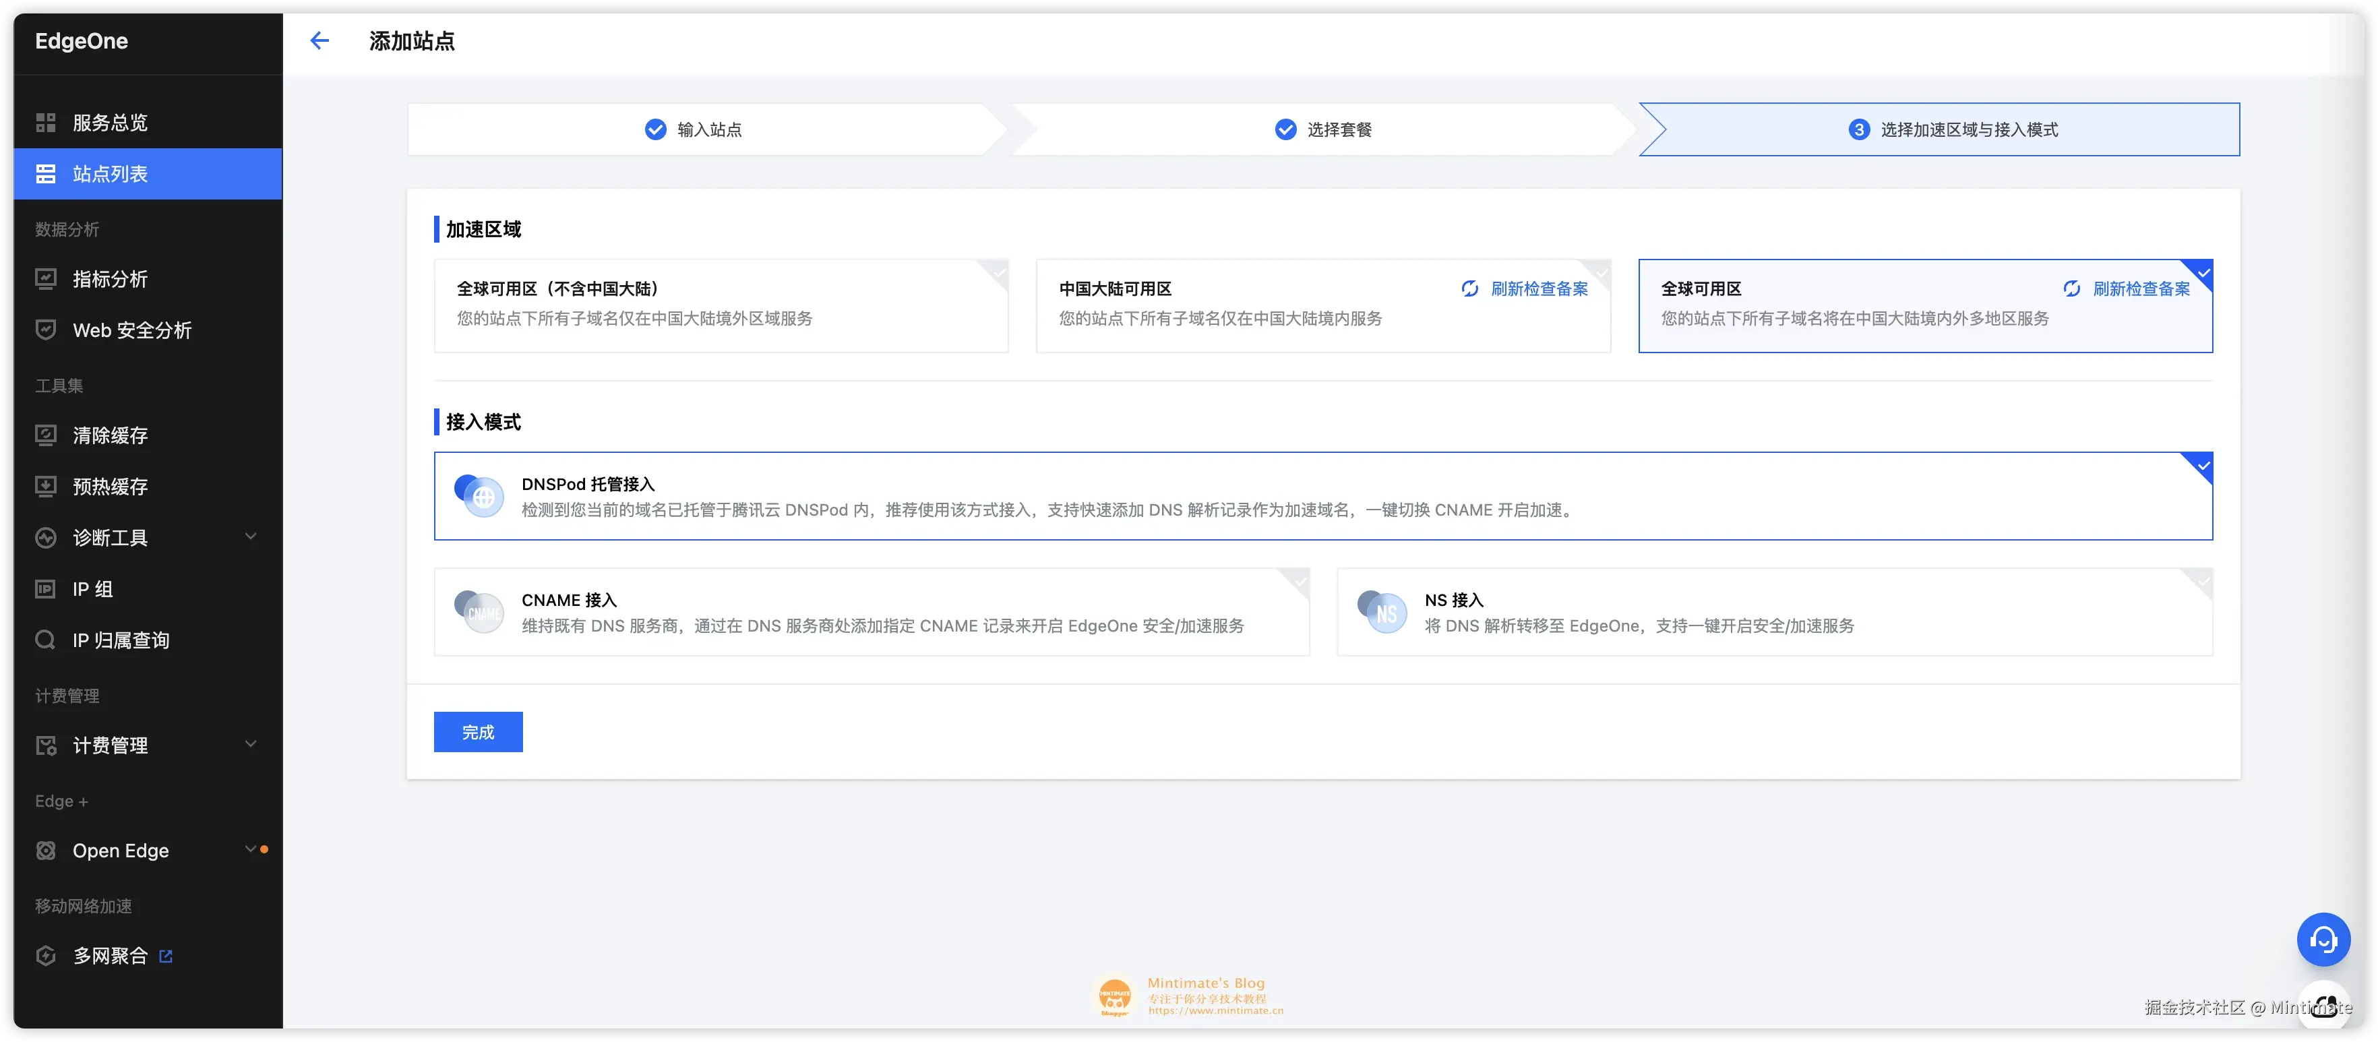Expand the 计费管理 menu

(x=250, y=744)
